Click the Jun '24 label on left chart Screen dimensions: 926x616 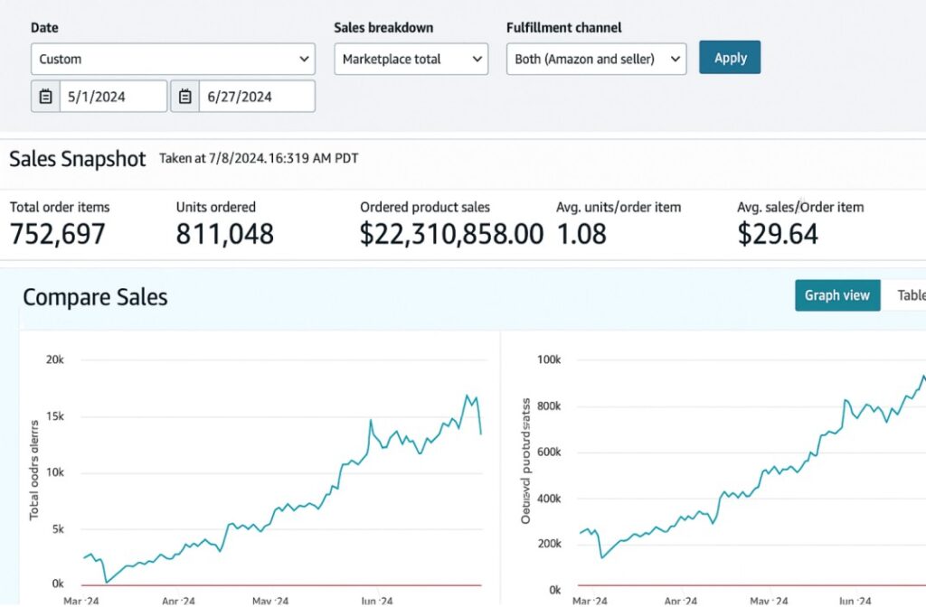tap(376, 601)
